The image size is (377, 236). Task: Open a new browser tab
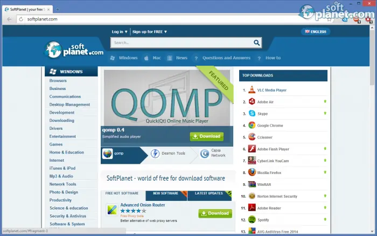point(58,9)
